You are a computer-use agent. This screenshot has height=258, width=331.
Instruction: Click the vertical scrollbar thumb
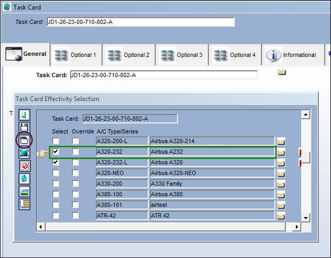[305, 157]
